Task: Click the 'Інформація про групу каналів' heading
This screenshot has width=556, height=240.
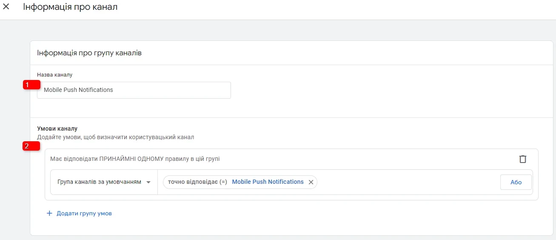Action: [89, 53]
